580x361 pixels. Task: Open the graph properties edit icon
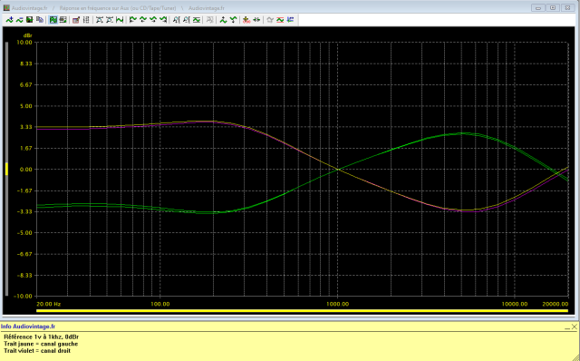(x=76, y=20)
